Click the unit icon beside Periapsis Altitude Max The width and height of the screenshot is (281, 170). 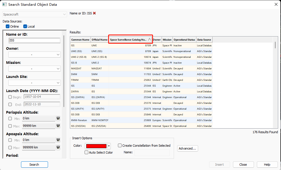[58, 126]
